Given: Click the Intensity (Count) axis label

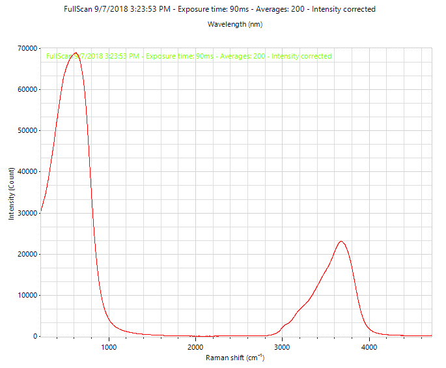Looking at the screenshot, I should point(11,193).
